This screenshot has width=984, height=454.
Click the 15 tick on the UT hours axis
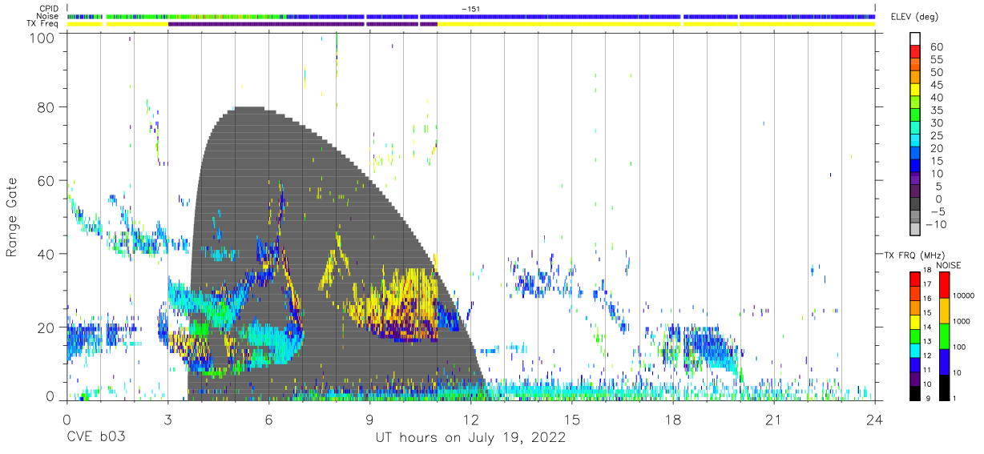pos(571,420)
